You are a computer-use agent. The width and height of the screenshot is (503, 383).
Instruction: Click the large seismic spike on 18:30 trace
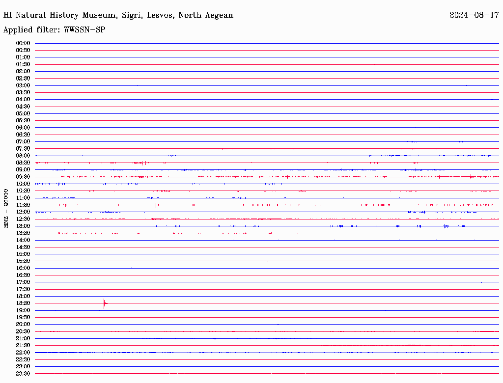point(104,303)
